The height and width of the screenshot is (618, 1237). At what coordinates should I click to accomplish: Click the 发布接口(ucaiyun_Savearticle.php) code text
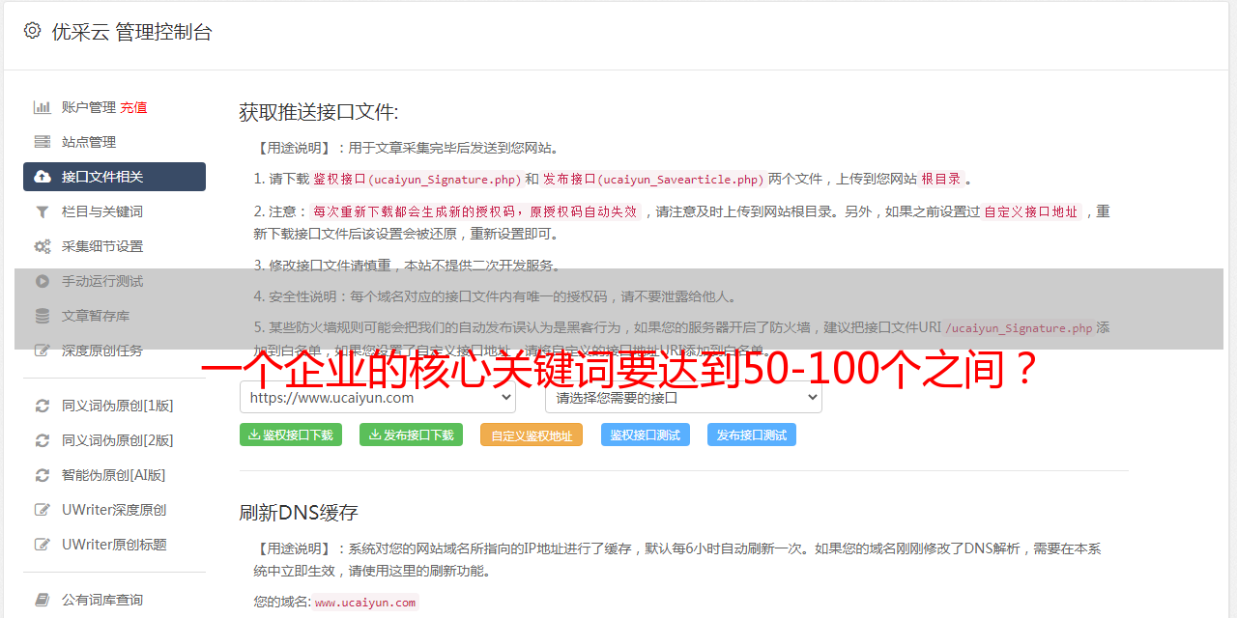(653, 179)
